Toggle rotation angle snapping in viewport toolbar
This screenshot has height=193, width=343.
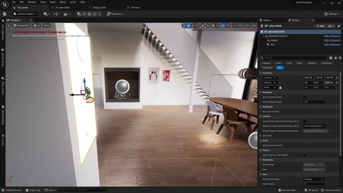(223, 26)
